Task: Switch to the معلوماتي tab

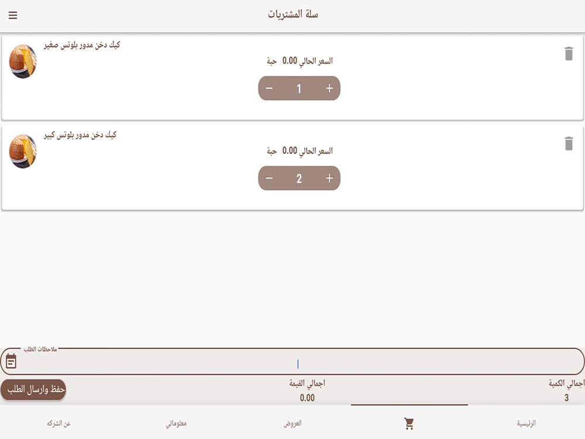Action: tap(175, 423)
